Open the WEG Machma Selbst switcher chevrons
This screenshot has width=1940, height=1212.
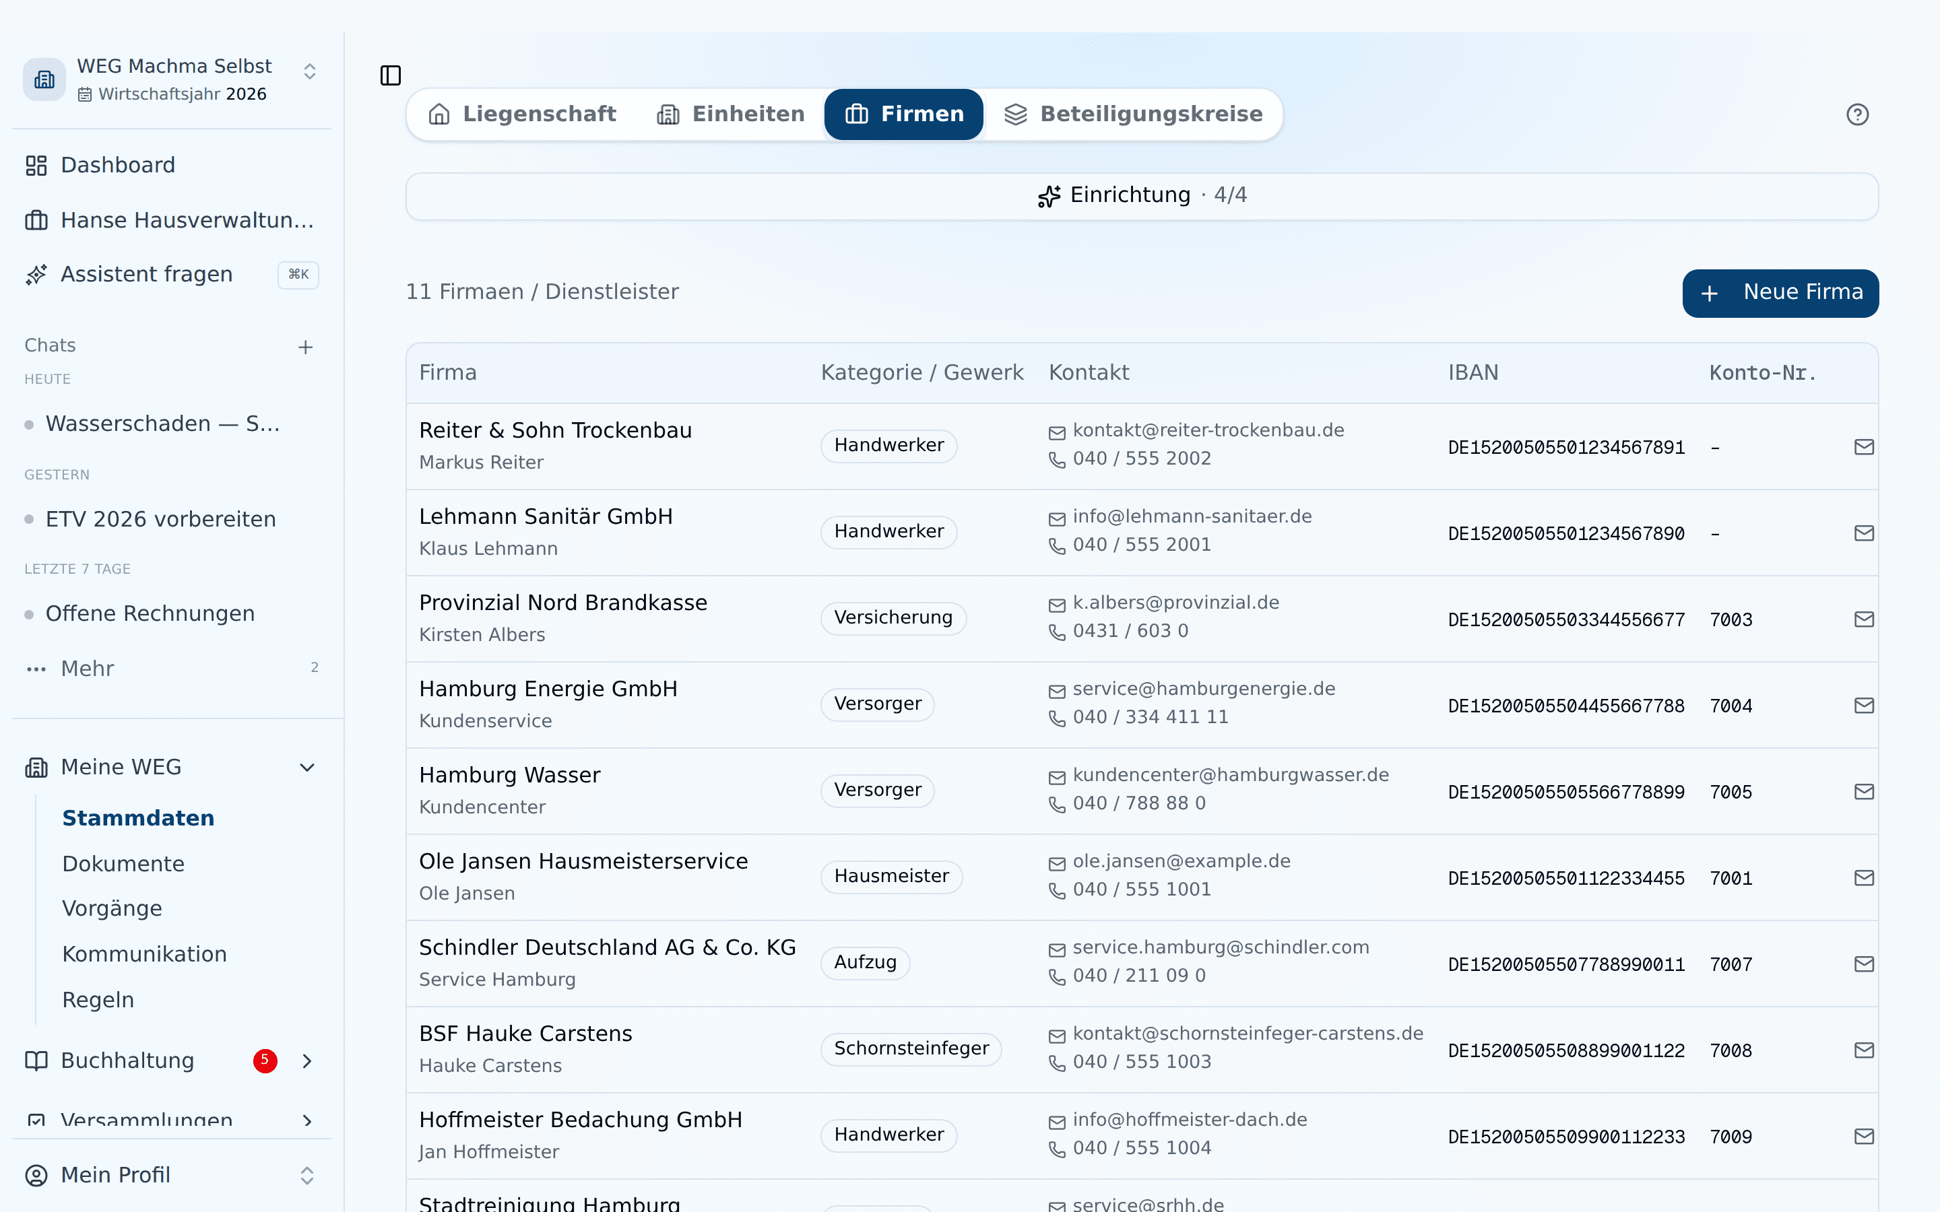point(309,71)
